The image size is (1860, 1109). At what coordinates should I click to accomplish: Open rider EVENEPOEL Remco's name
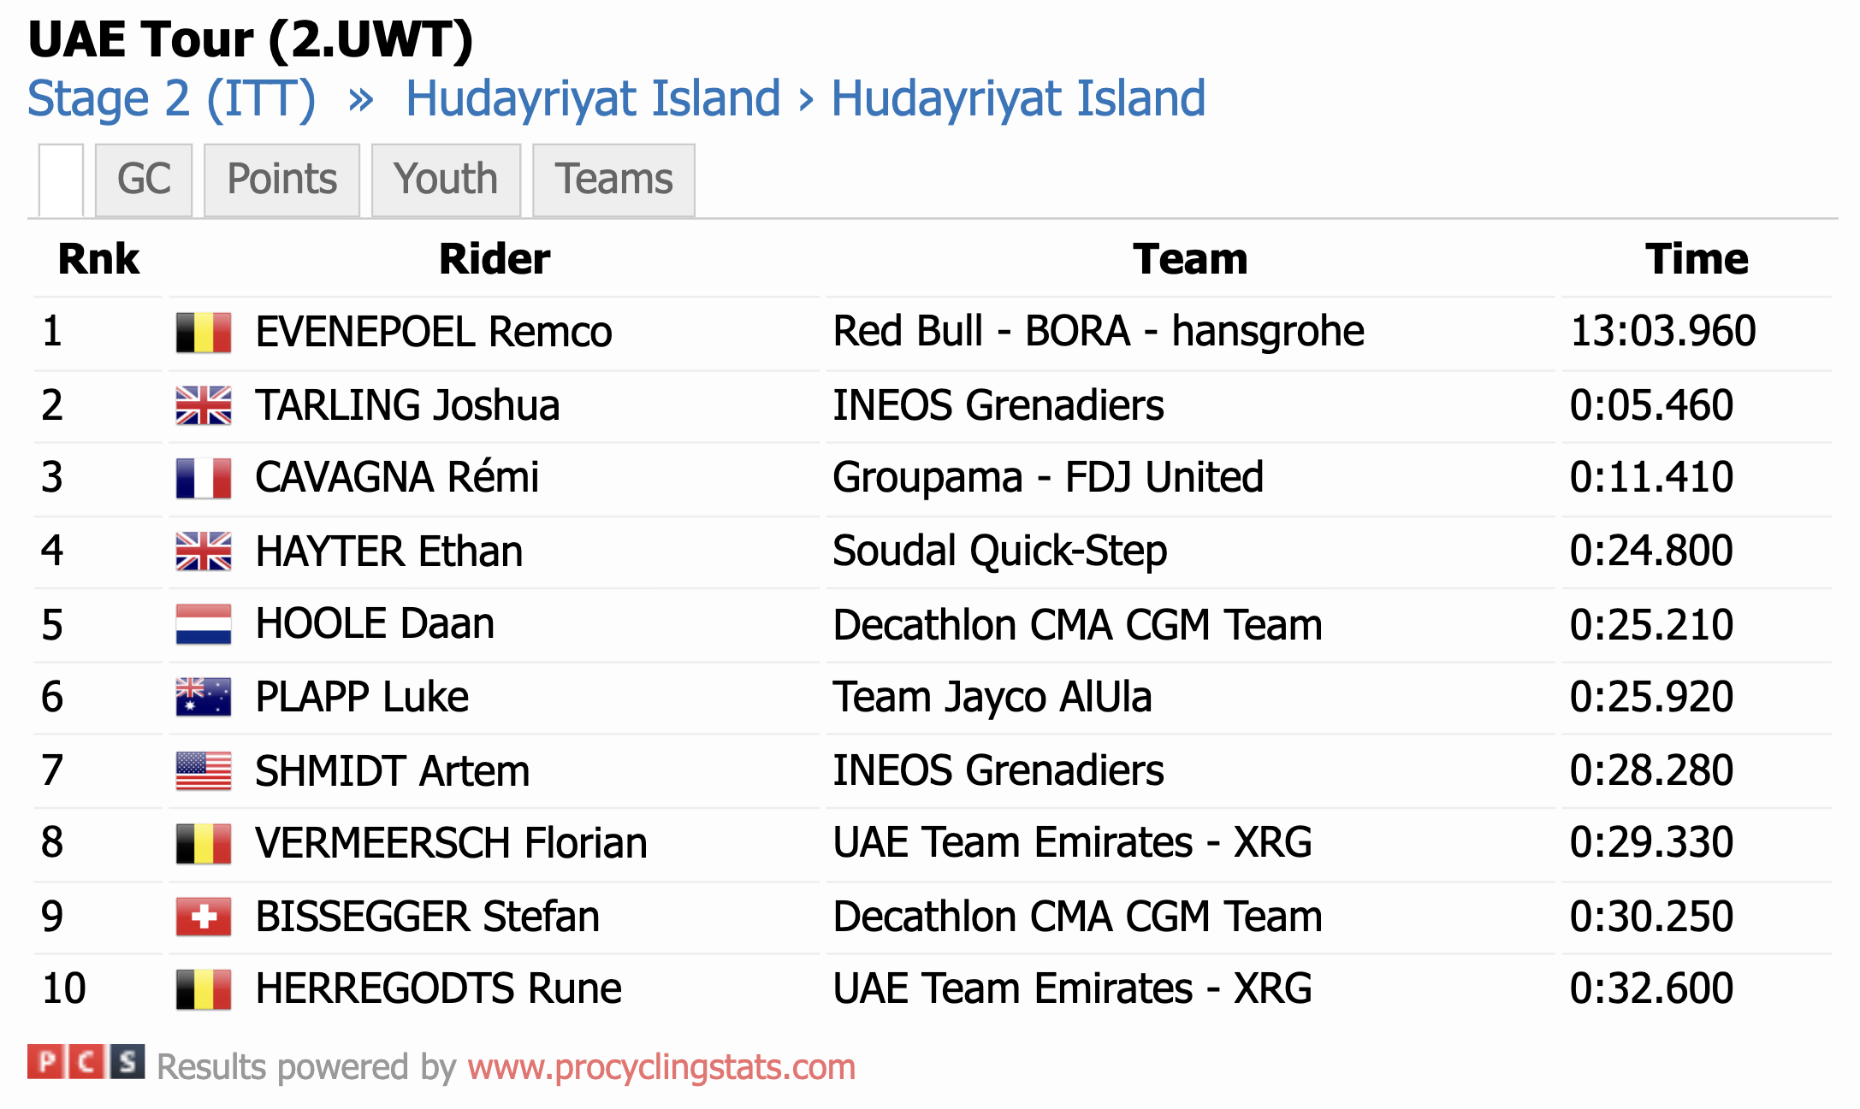434,333
